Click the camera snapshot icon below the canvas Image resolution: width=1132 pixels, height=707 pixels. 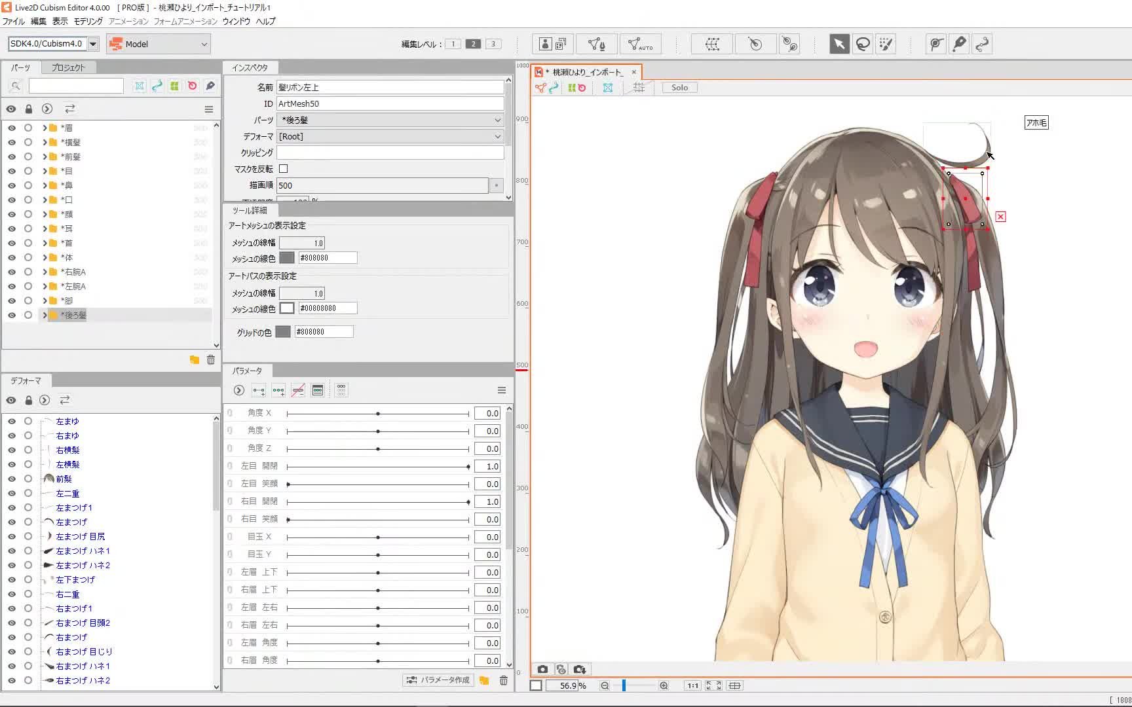coord(543,669)
